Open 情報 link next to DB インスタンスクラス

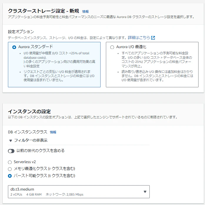click(x=53, y=132)
